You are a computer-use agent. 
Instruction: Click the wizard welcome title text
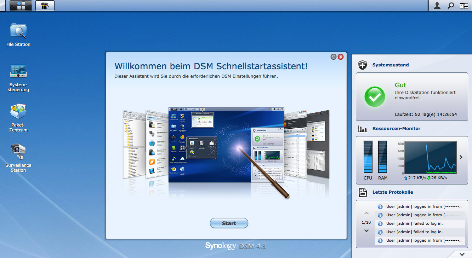pos(211,66)
